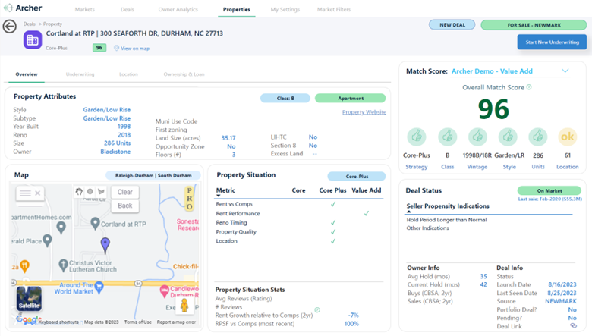Click Report a map error link

click(x=176, y=322)
